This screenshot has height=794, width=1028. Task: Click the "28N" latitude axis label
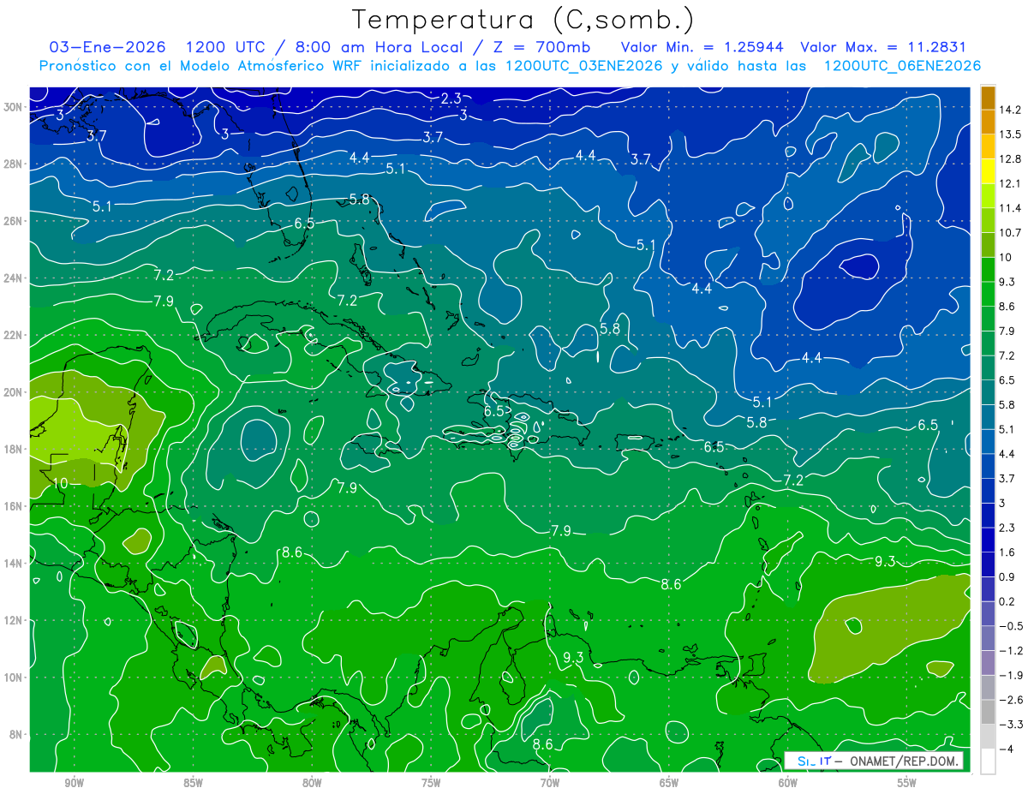point(13,164)
